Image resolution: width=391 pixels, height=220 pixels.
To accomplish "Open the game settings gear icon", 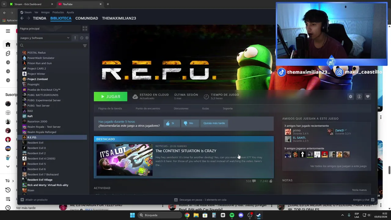I will pyautogui.click(x=351, y=97).
